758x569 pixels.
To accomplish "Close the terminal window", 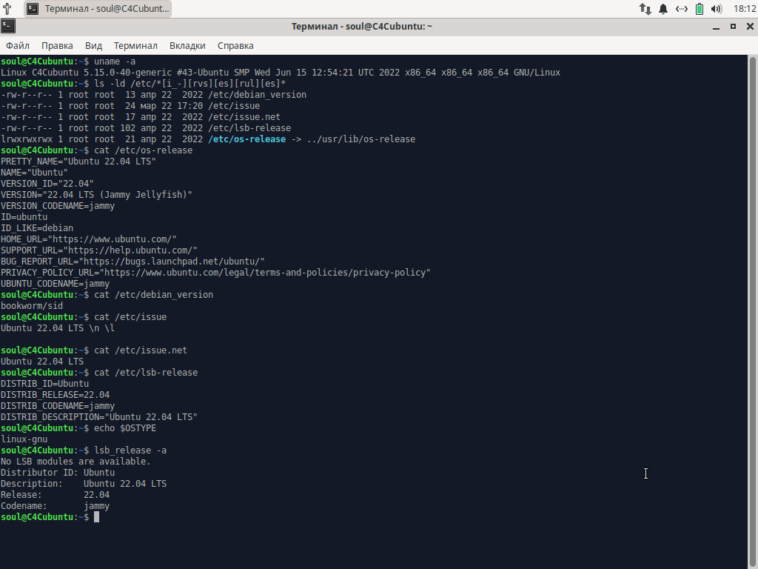I will pyautogui.click(x=750, y=27).
